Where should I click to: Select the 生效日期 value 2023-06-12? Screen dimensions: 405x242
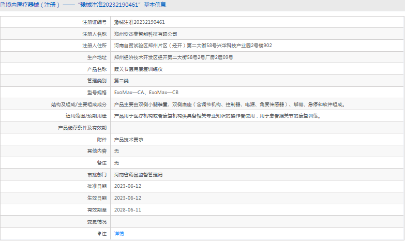[128, 198]
